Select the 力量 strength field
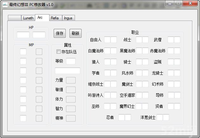 70,80
